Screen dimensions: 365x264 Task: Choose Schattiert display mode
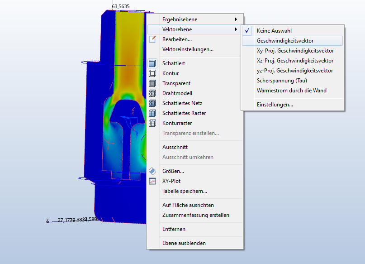coord(195,63)
